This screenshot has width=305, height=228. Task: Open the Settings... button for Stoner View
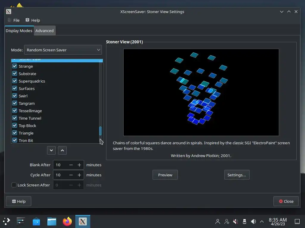pyautogui.click(x=237, y=175)
